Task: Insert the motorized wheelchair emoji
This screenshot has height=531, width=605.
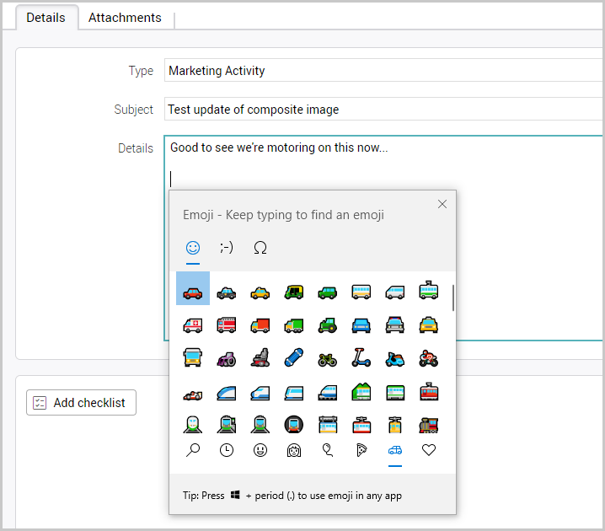Action: [x=260, y=357]
